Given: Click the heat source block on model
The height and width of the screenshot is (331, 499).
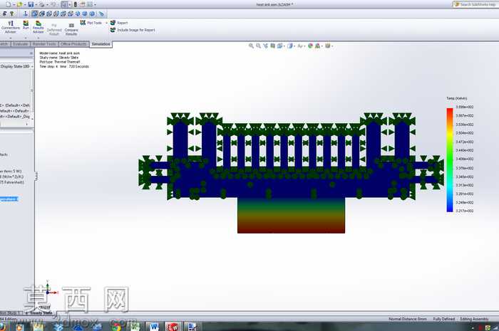Looking at the screenshot, I should [x=291, y=216].
